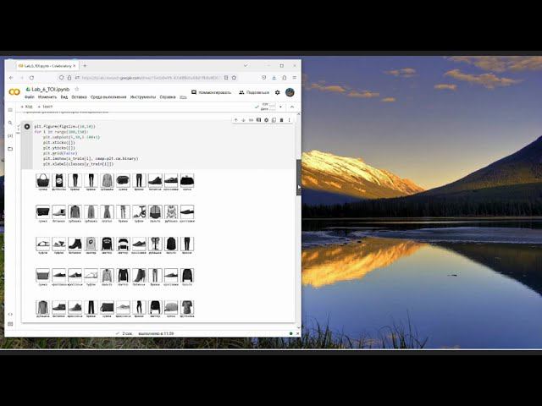Open the Справка menu
This screenshot has height=406, width=542.
(168, 97)
